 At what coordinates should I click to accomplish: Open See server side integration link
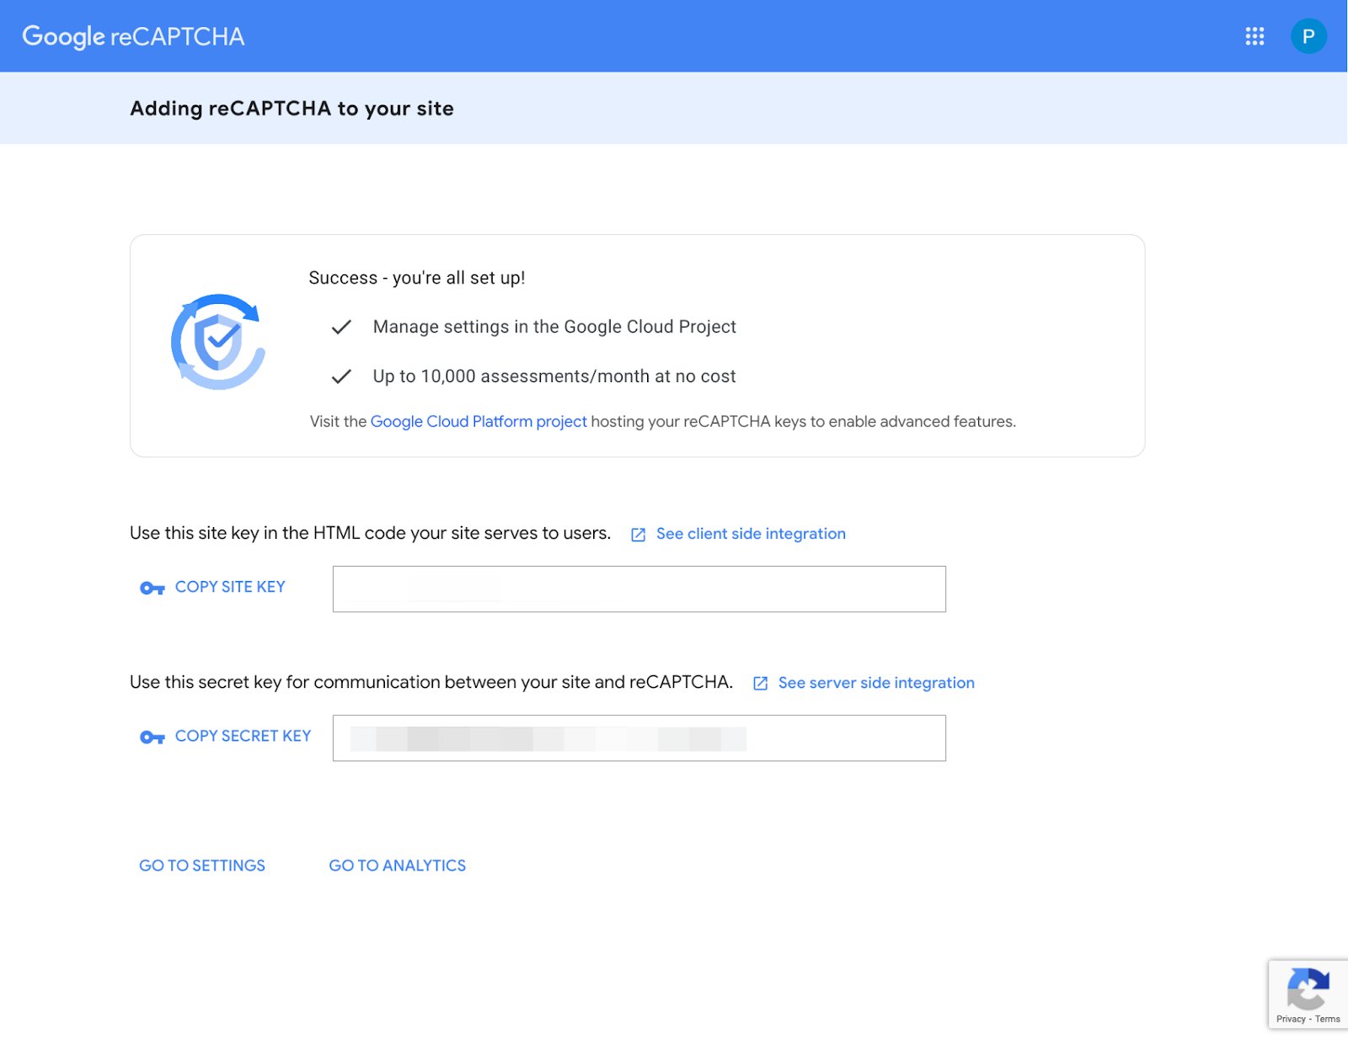coord(876,683)
